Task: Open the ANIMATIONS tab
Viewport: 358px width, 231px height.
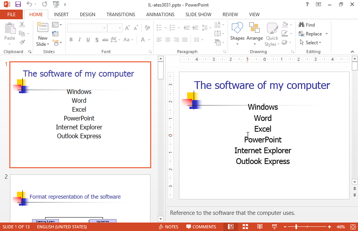Action: point(160,15)
